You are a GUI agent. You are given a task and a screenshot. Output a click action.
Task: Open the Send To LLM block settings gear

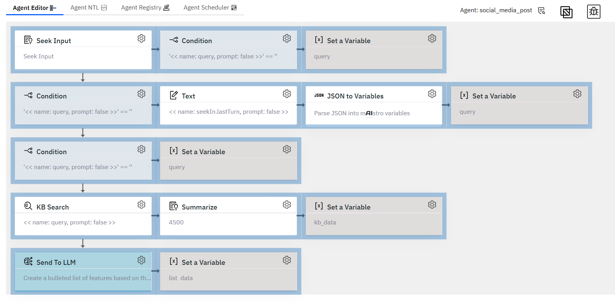tap(141, 260)
